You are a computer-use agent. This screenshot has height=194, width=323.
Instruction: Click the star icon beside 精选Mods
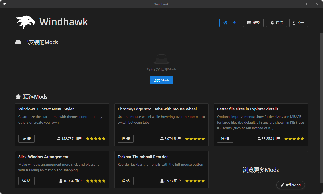coord(18,97)
